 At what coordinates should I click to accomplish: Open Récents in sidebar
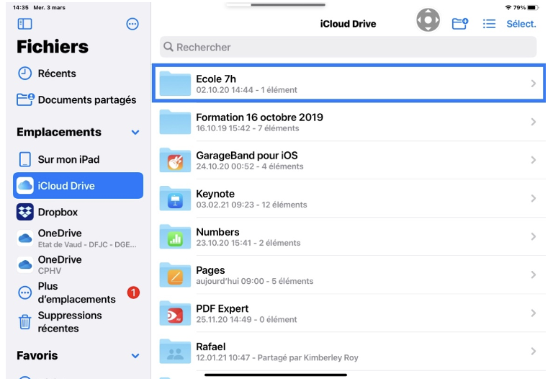coord(78,73)
